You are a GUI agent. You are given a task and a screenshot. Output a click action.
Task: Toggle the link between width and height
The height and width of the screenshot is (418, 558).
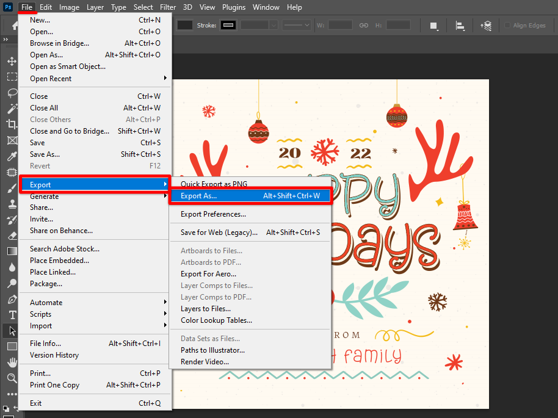(x=364, y=25)
